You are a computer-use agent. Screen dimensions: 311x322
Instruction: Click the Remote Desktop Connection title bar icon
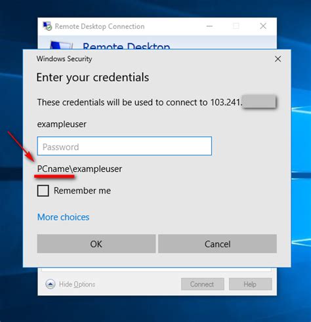(x=47, y=26)
